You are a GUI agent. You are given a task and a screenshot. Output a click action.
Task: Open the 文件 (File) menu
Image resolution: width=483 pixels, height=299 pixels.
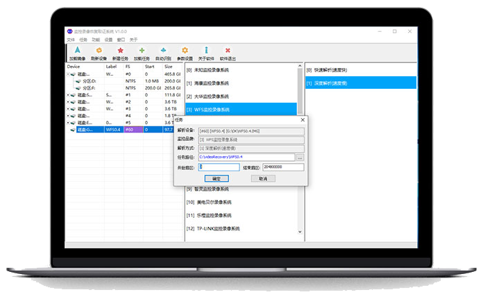click(71, 40)
